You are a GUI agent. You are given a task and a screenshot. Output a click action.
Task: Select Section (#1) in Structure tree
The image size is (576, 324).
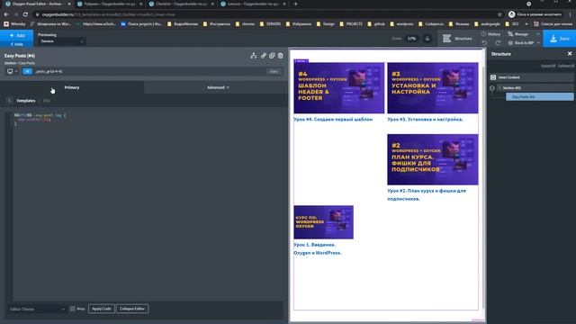pyautogui.click(x=535, y=88)
